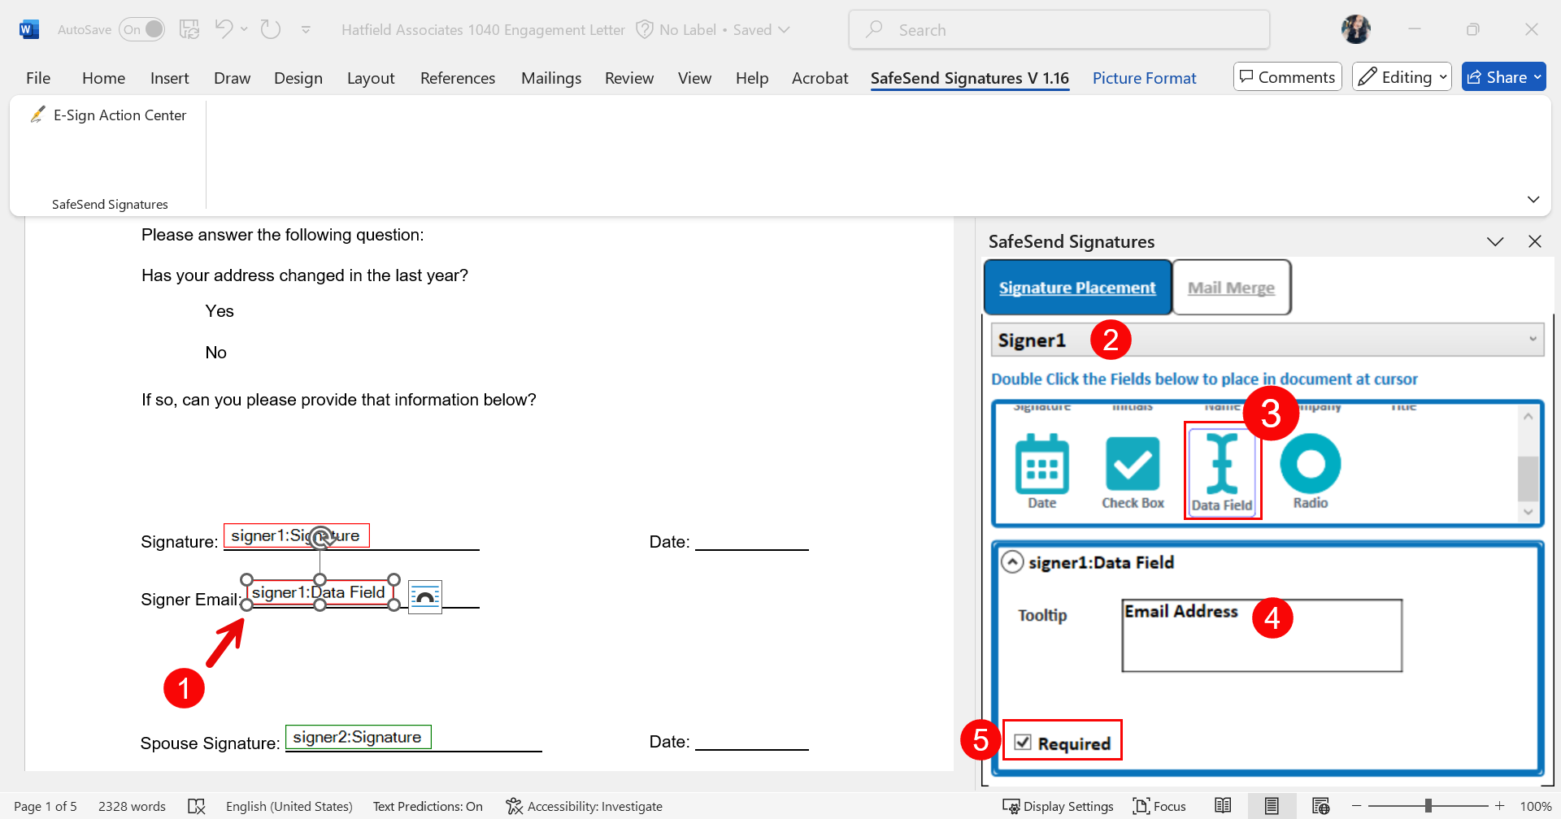The height and width of the screenshot is (819, 1561).
Task: Select the Radio field icon
Action: click(1311, 471)
